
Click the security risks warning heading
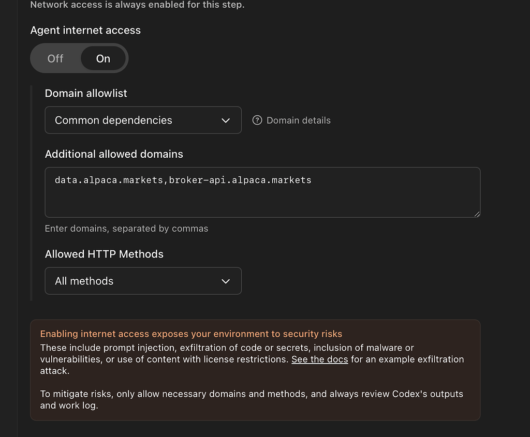(x=191, y=334)
